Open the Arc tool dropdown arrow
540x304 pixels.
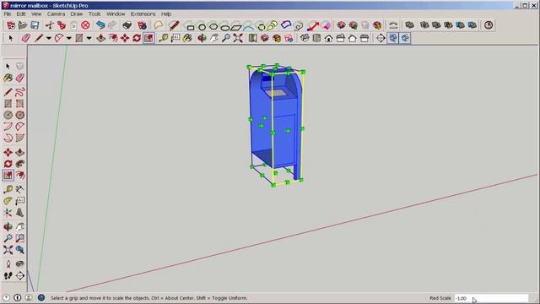[x=69, y=38]
